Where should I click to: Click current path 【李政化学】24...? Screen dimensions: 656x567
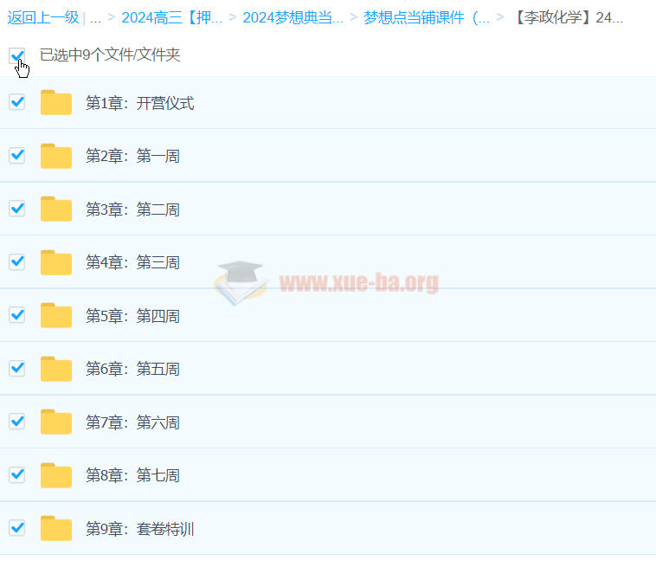point(567,17)
